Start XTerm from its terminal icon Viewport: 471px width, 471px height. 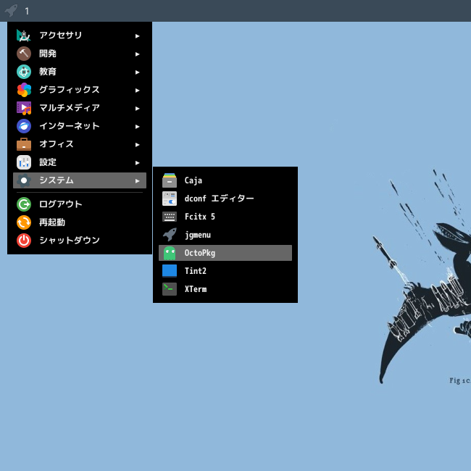(x=170, y=289)
